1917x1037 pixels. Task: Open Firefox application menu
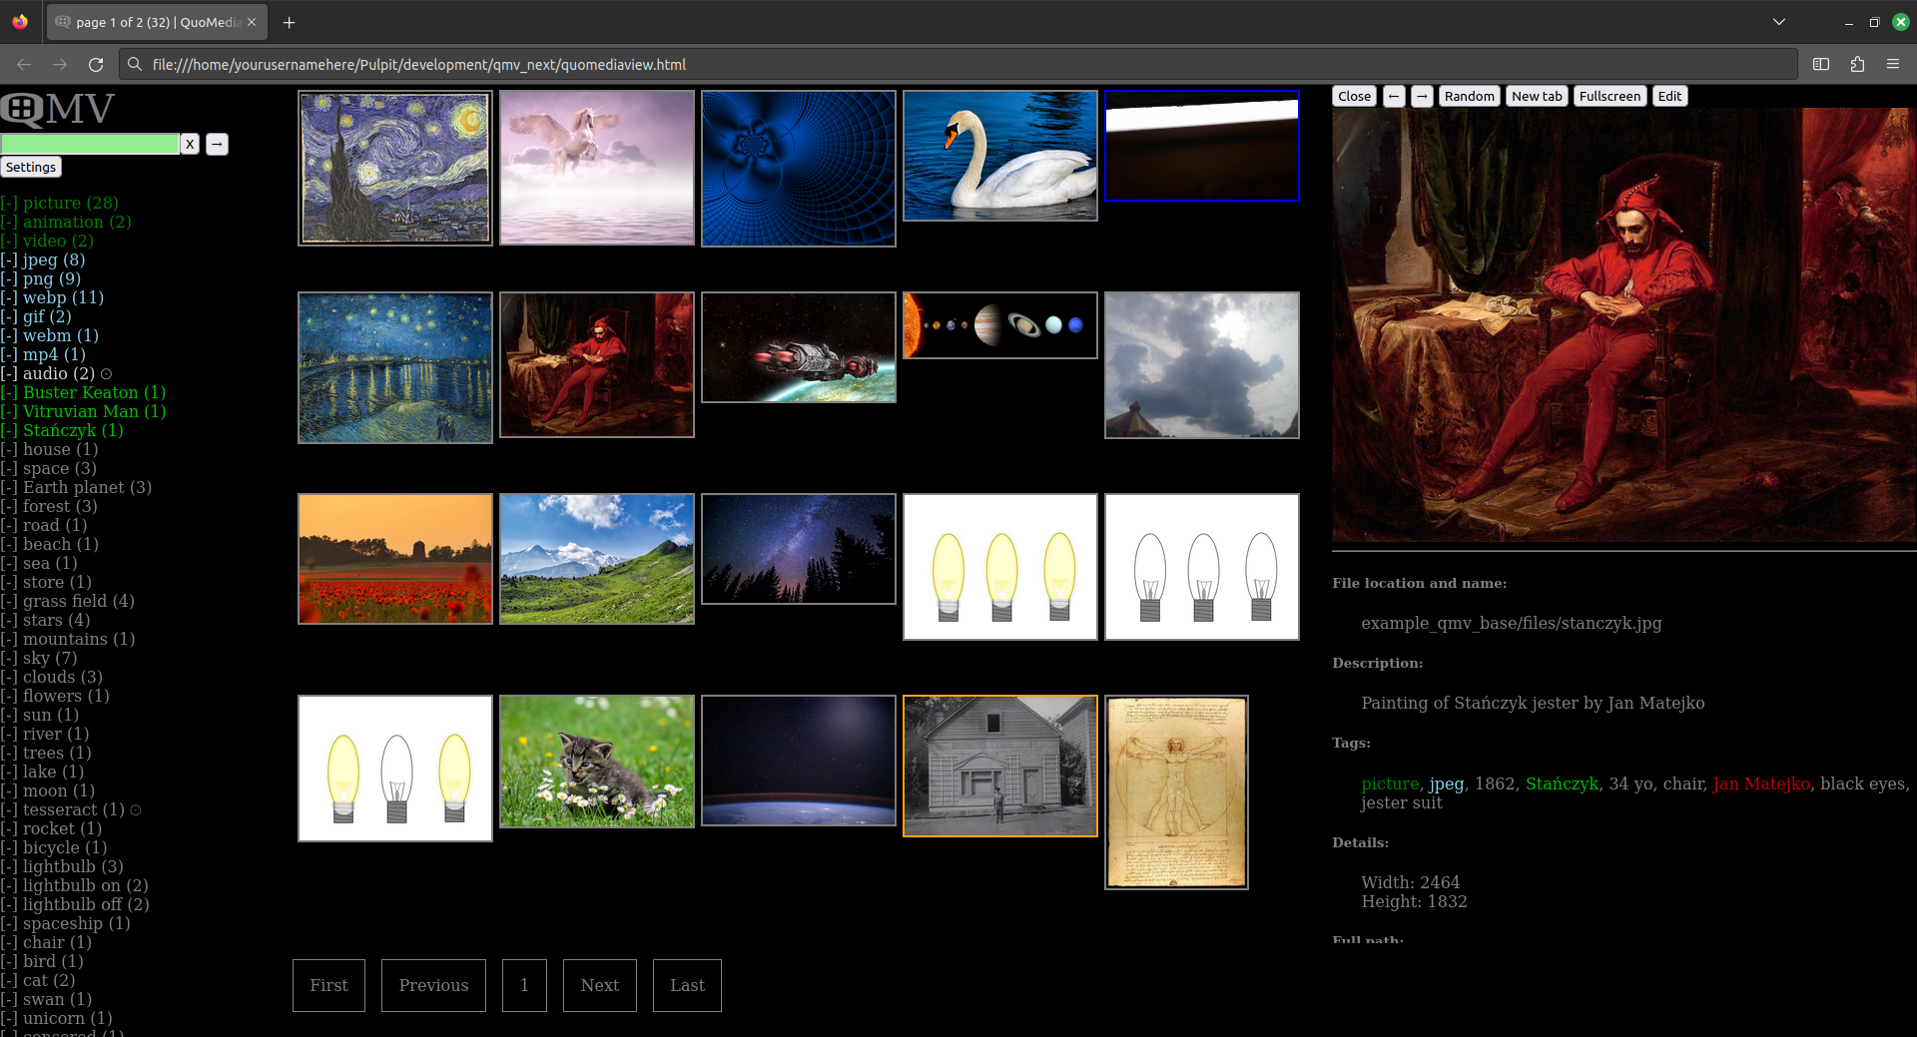pyautogui.click(x=1893, y=64)
